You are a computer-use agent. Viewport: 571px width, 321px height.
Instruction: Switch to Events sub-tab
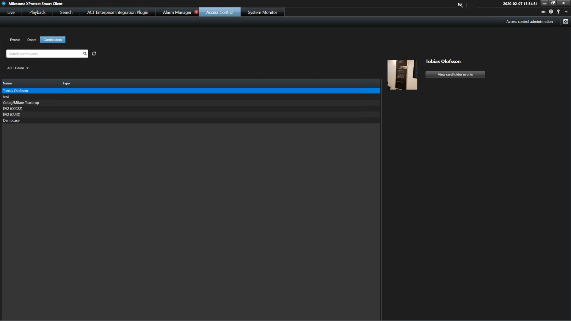click(15, 40)
